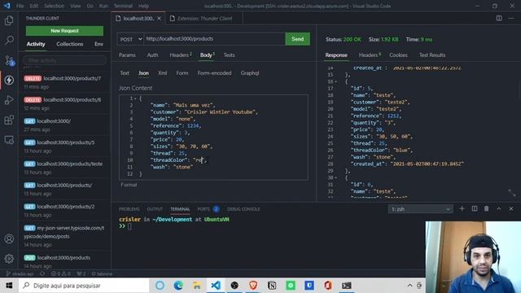Open the request Headers tab
Image resolution: width=521 pixels, height=293 pixels.
click(181, 55)
